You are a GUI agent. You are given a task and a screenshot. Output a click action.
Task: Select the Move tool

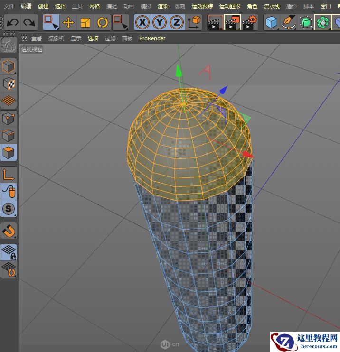pyautogui.click(x=68, y=22)
